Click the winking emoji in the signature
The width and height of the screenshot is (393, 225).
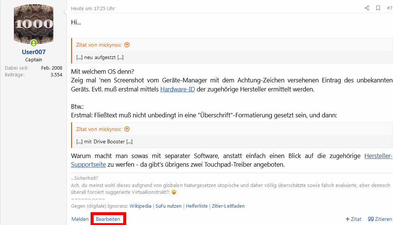pyautogui.click(x=173, y=192)
